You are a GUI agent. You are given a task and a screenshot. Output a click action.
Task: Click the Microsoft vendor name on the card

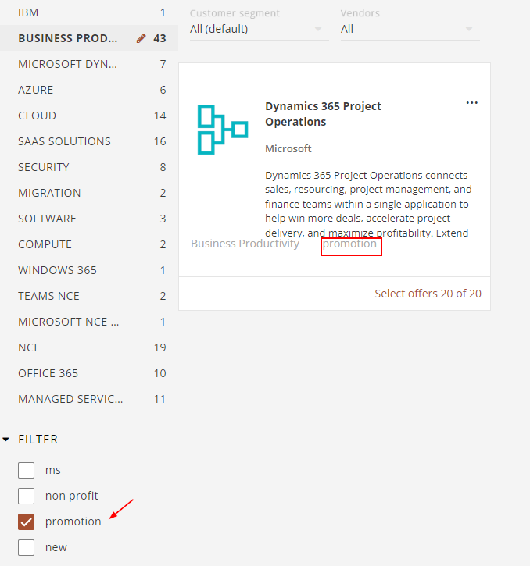point(288,148)
